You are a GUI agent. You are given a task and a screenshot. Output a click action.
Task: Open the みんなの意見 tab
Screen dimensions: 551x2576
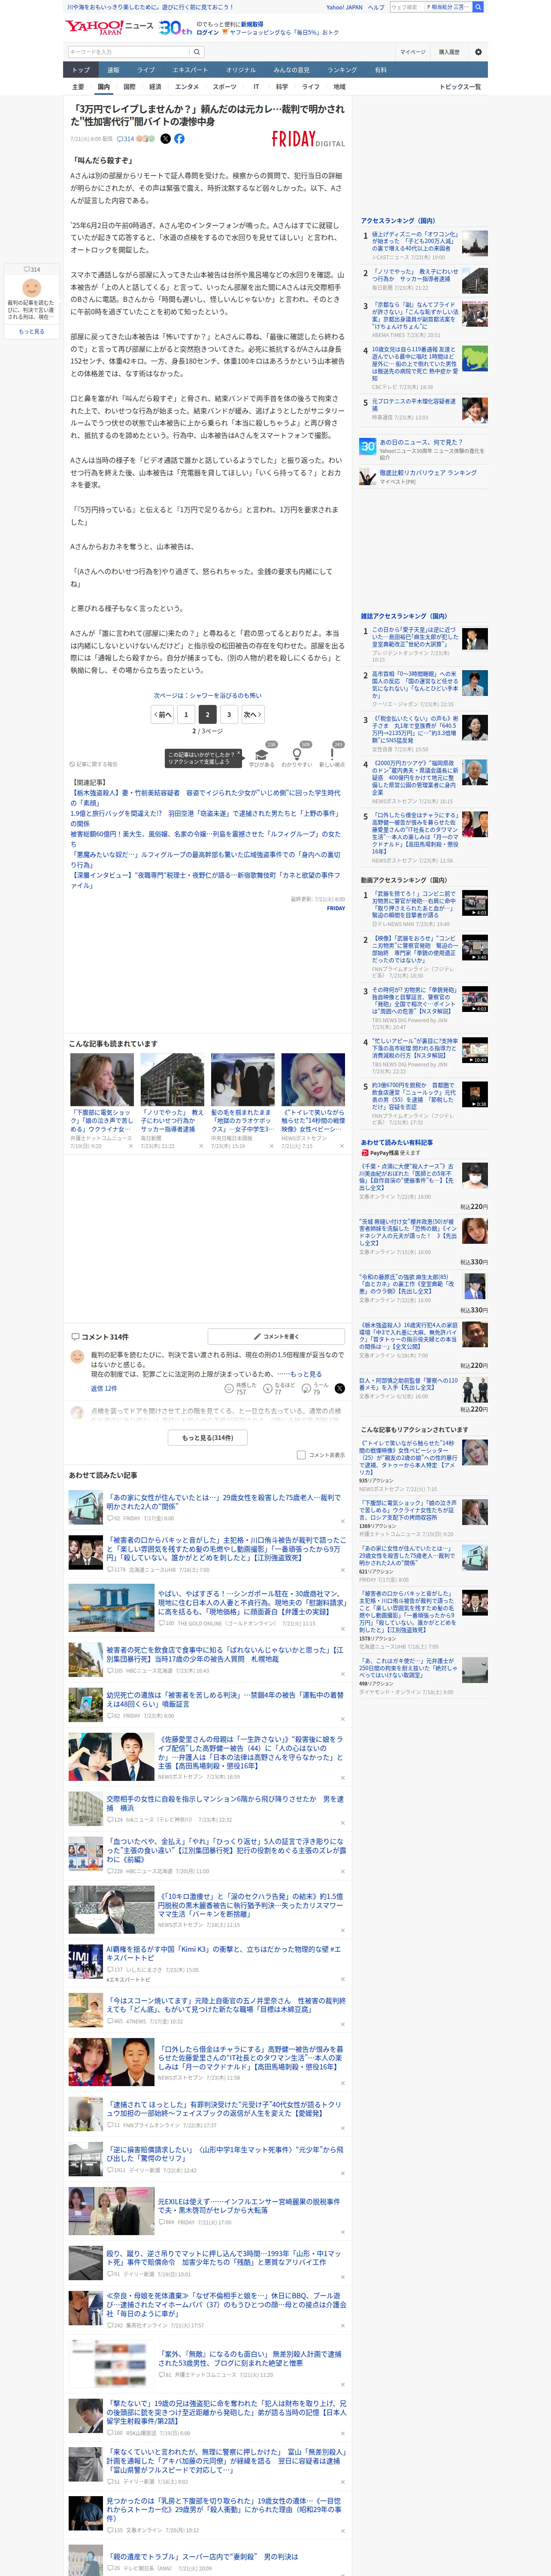pos(292,70)
